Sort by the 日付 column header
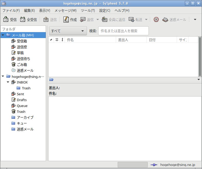Image resolution: width=202 pixels, height=169 pixels. tap(162, 40)
